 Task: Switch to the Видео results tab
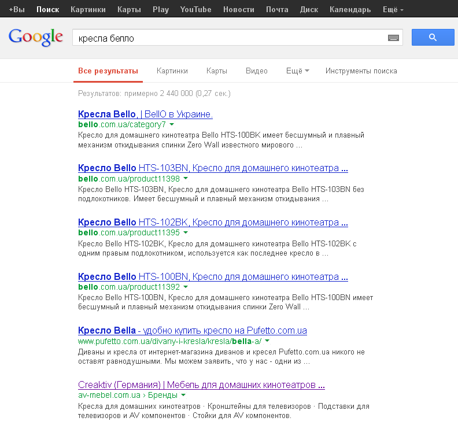[256, 71]
